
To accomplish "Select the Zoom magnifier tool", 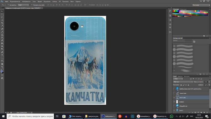I will [x=2, y=67].
